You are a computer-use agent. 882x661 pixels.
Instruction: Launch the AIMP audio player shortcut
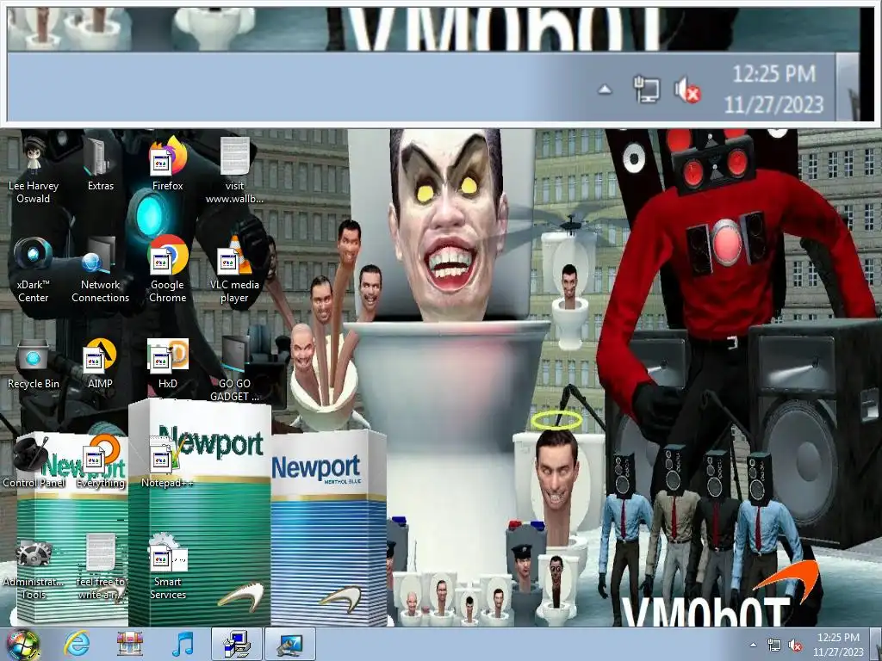click(x=101, y=364)
